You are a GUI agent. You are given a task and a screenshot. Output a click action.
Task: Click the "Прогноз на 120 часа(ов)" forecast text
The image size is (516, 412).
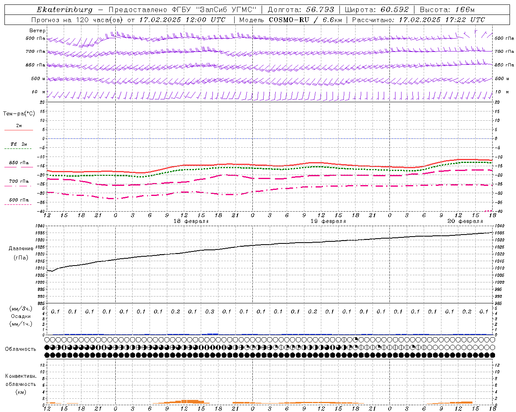click(77, 20)
